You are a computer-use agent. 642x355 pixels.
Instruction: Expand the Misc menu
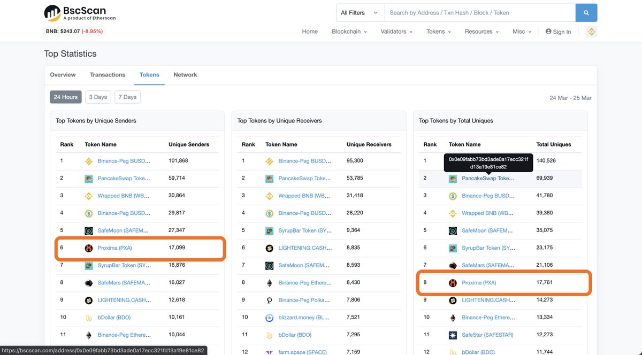tap(522, 32)
